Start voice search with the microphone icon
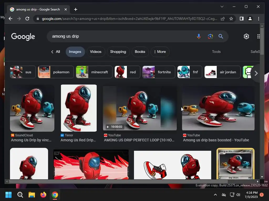 pyautogui.click(x=199, y=36)
